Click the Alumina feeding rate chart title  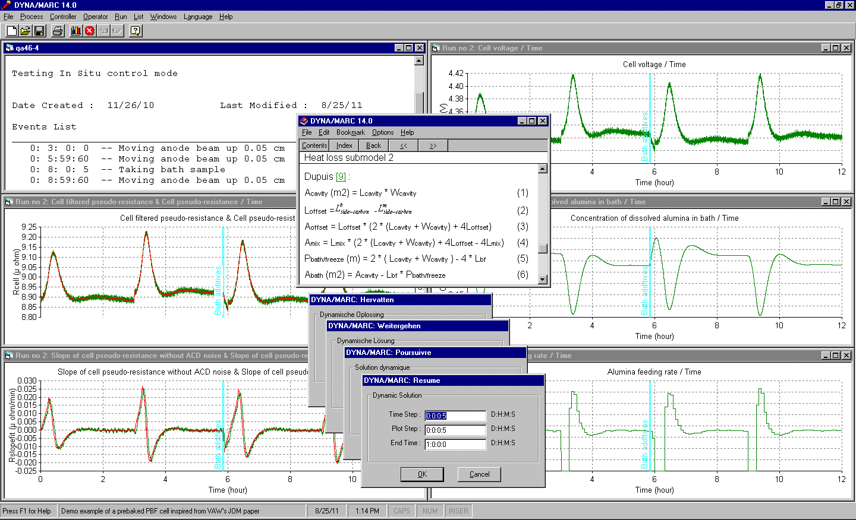[x=654, y=372]
